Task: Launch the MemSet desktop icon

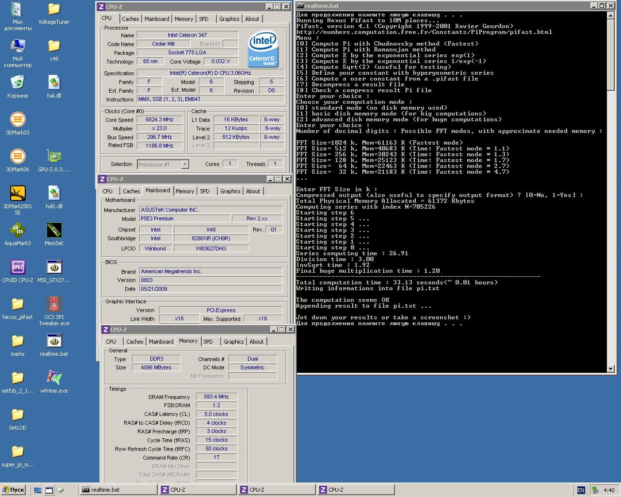Action: (x=54, y=234)
